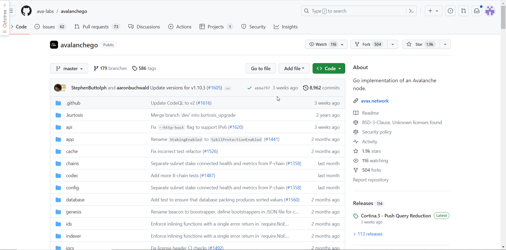Click the 504 forks icon

pos(356,170)
